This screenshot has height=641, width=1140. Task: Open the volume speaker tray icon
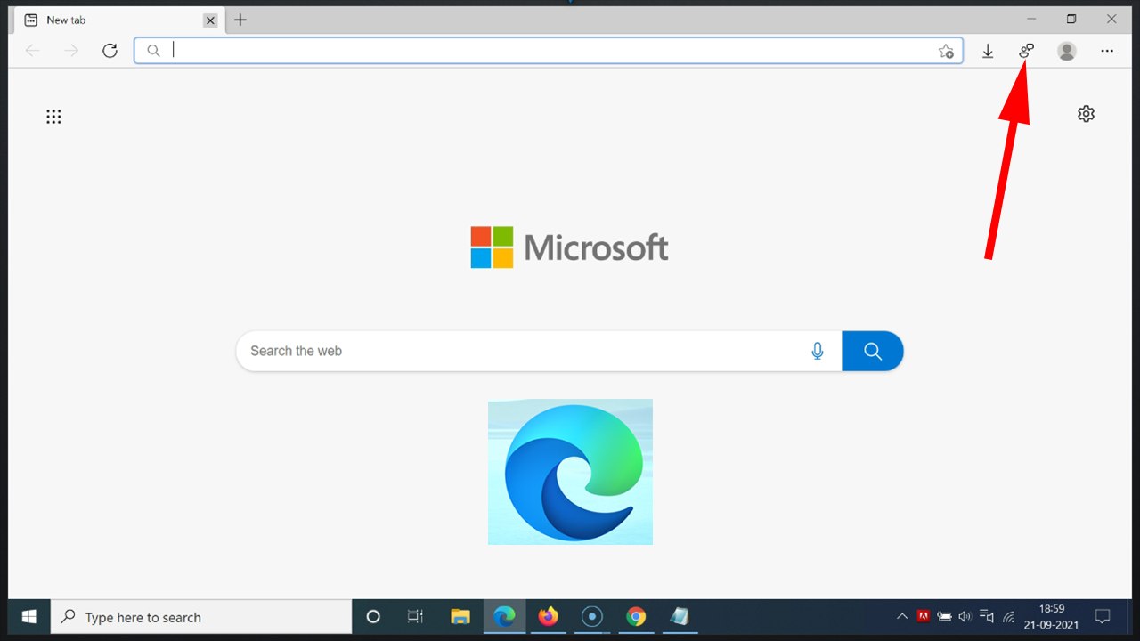[965, 616]
